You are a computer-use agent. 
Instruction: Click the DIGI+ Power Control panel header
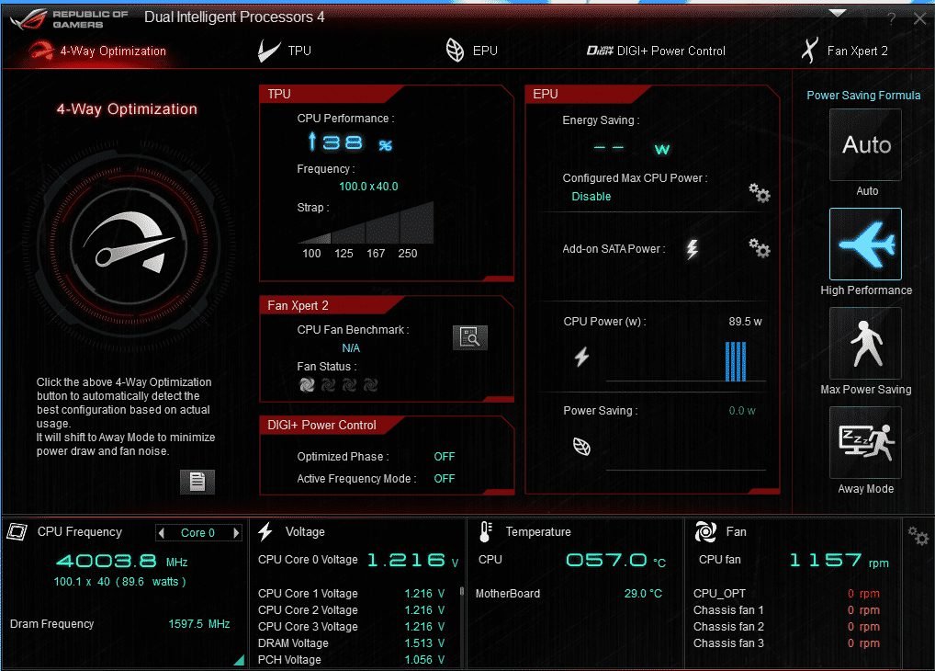pyautogui.click(x=332, y=425)
